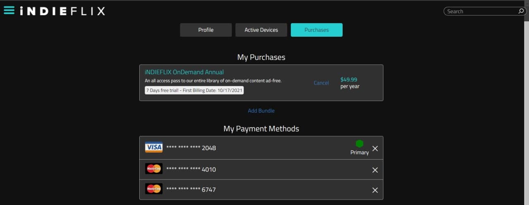Select the Purchases tab
Screen dimensions: 529x205
point(317,30)
